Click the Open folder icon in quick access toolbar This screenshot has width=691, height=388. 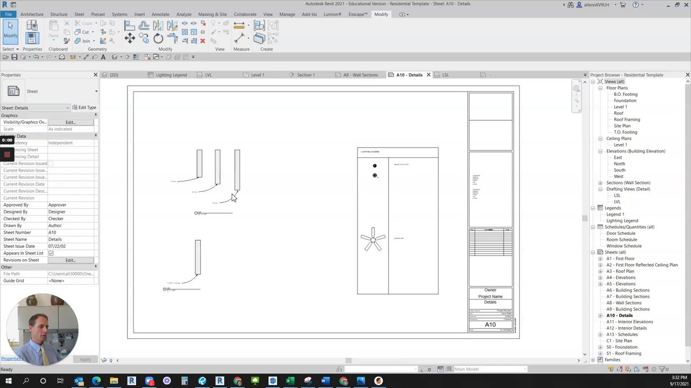coord(5,57)
